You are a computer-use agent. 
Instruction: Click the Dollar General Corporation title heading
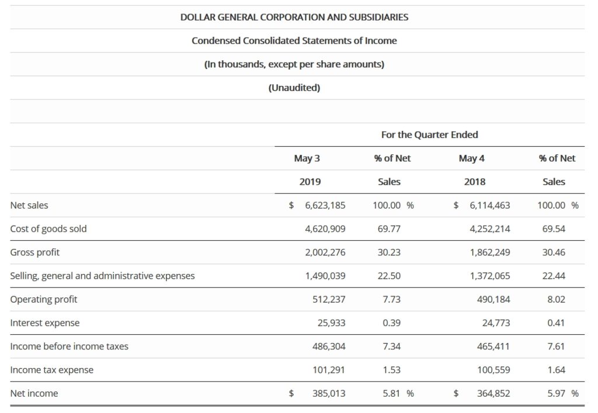294,18
